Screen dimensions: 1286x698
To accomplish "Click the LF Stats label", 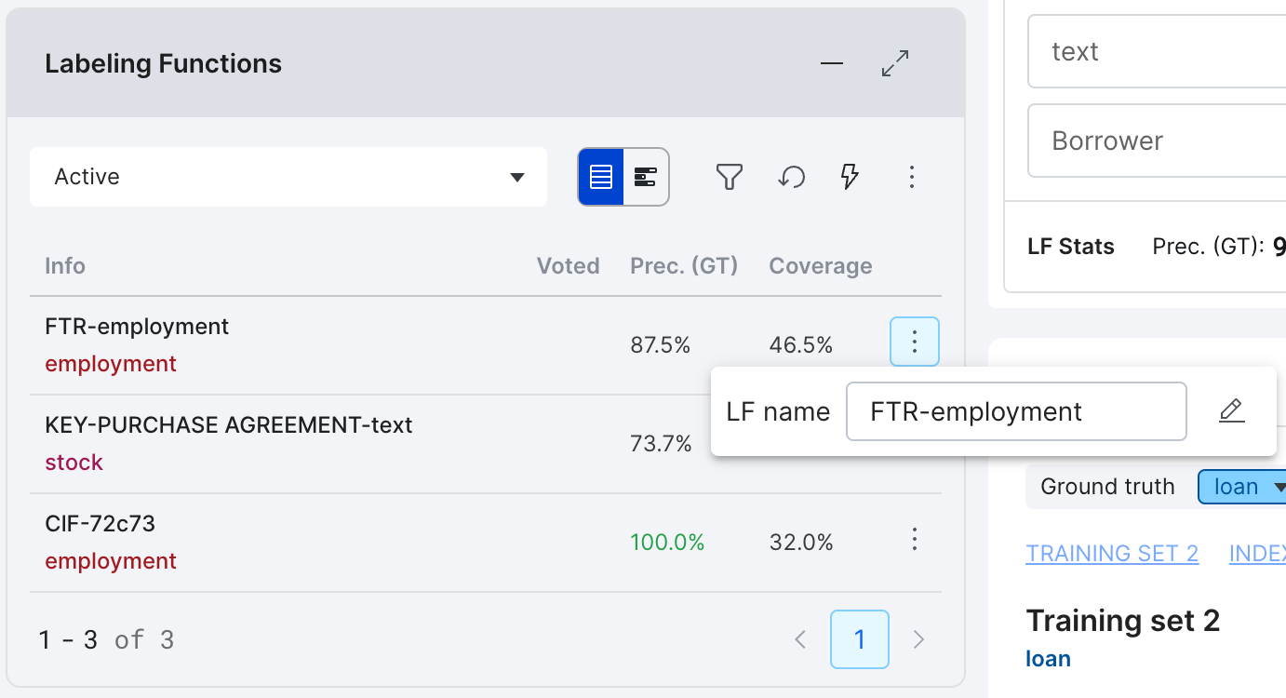I will tap(1071, 247).
